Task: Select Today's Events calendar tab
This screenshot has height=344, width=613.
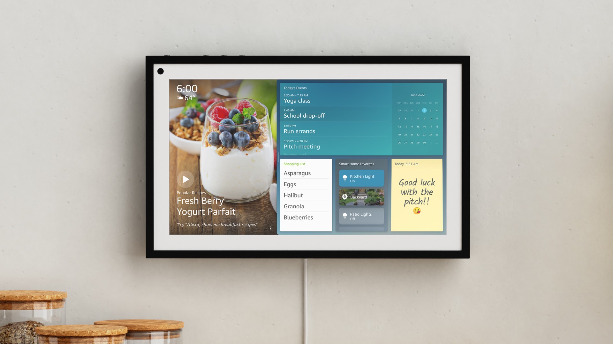Action: 295,87
